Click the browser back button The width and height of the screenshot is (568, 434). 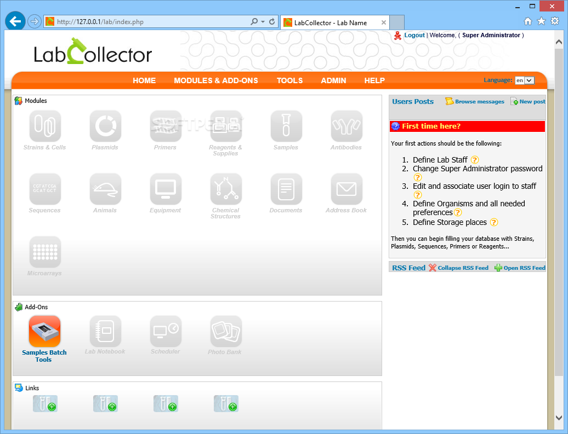pos(15,21)
